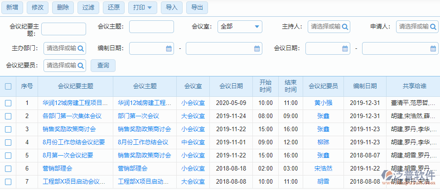Image resolution: width=440 pixels, height=190 pixels.
Task: Check the row 3 checkbox for 销售奖励政策商讨会
Action: pos(8,129)
